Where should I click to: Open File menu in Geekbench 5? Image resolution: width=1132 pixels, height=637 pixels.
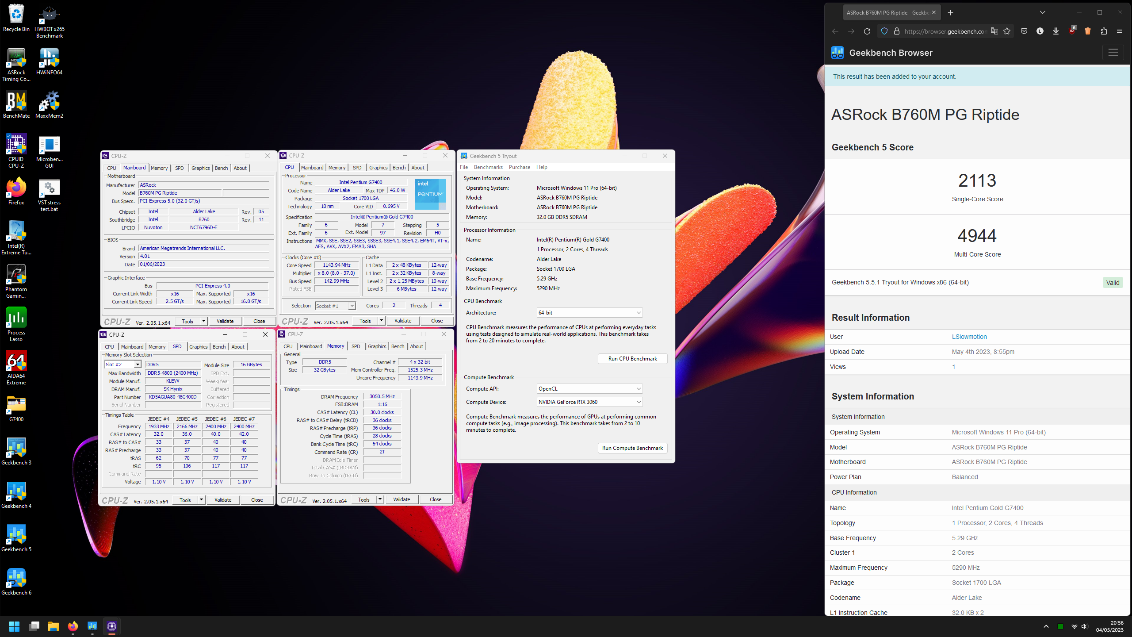click(x=464, y=167)
